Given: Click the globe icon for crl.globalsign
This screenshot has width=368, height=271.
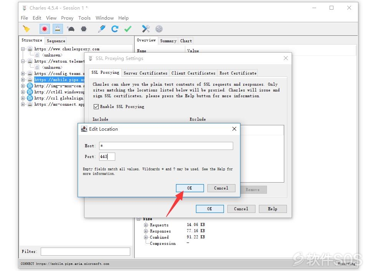Looking at the screenshot, I should [x=30, y=98].
